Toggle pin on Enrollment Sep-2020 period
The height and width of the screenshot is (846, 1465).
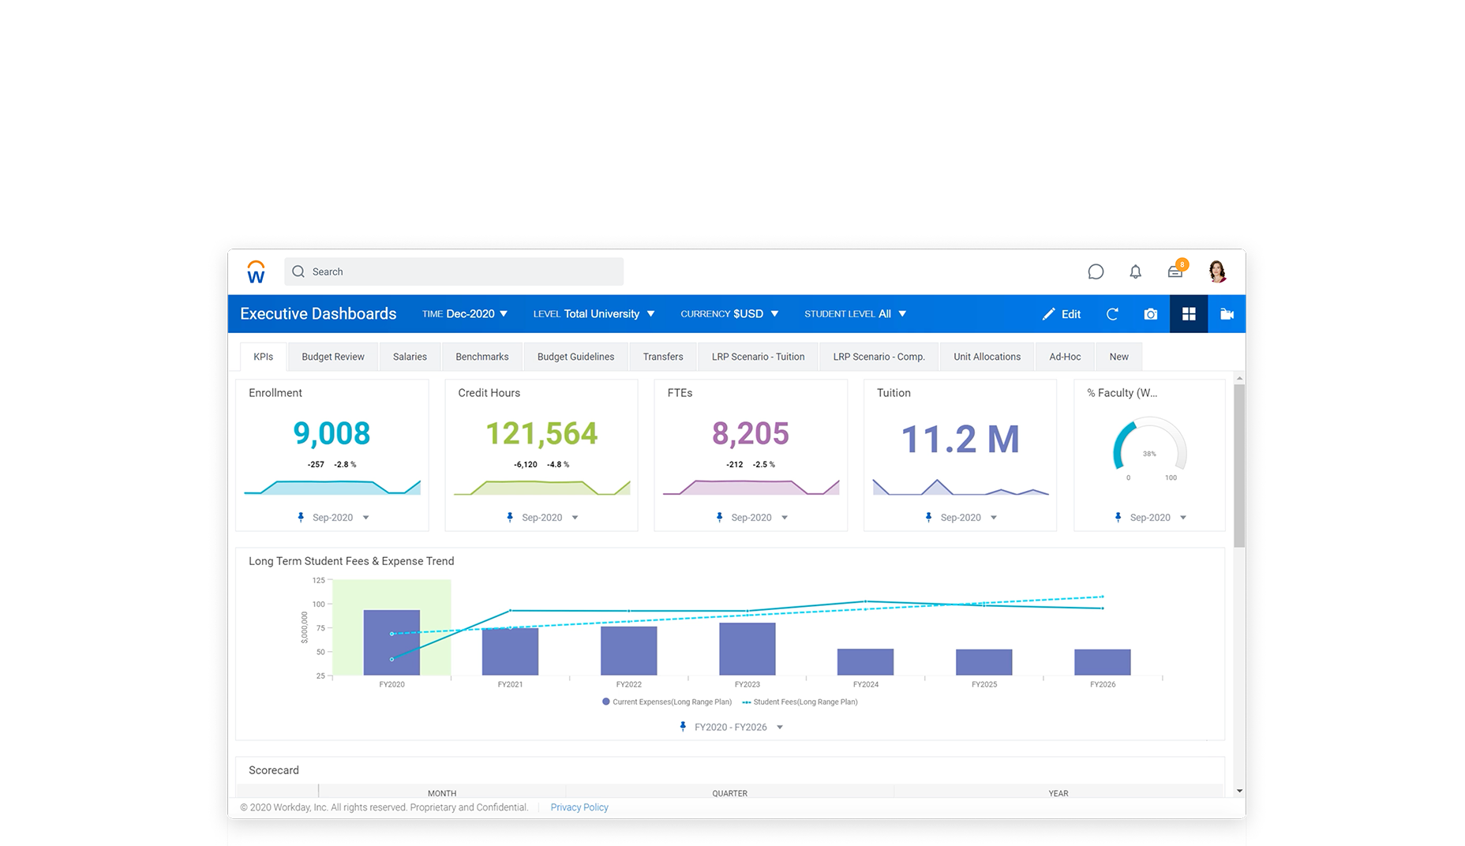tap(301, 518)
